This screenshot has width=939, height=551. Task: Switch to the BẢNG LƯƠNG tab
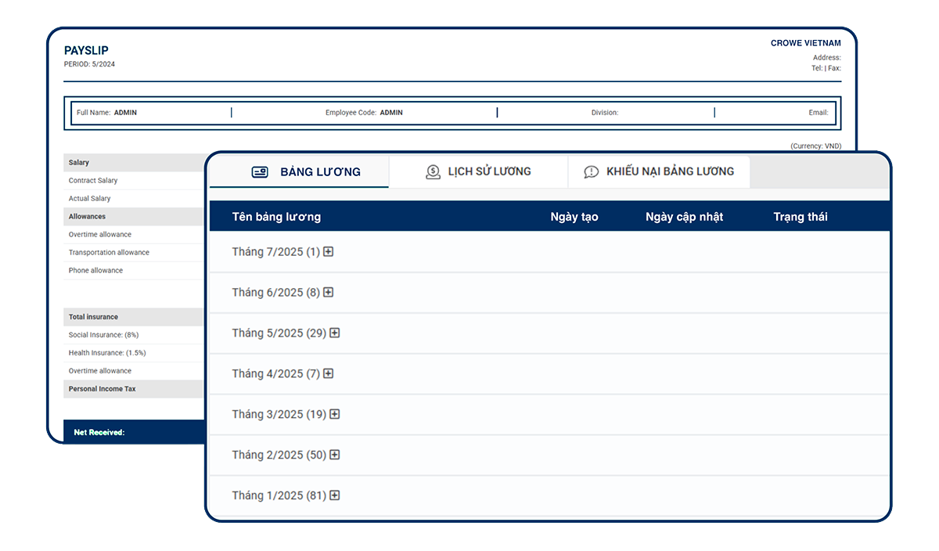point(299,172)
